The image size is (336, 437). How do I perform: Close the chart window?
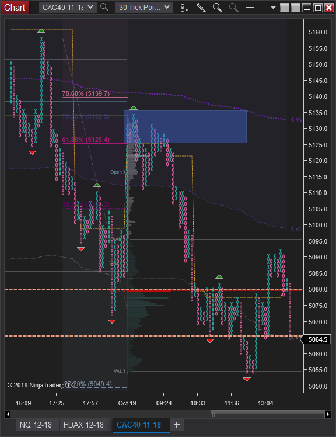point(329,8)
